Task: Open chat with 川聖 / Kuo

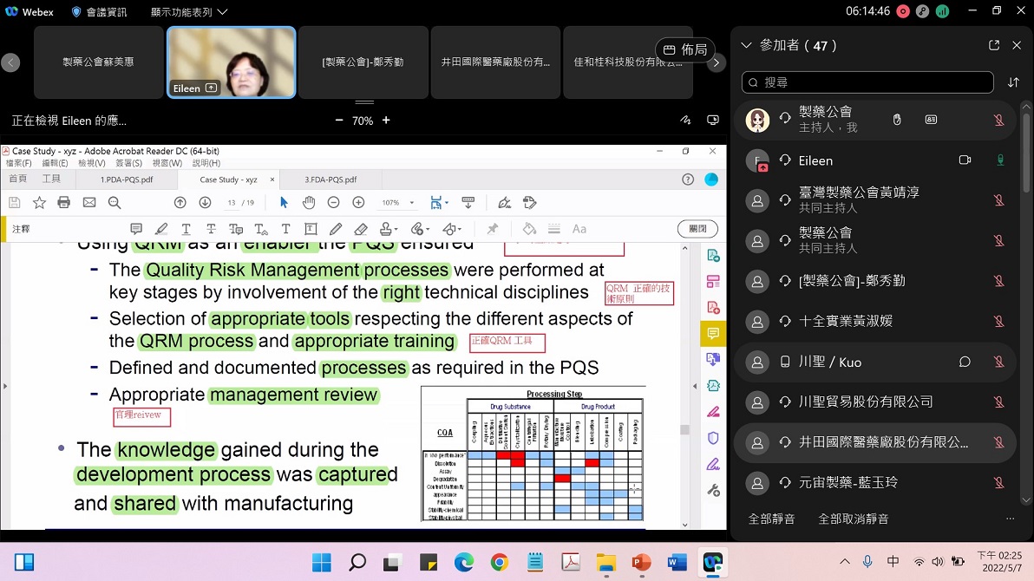Action: (965, 362)
